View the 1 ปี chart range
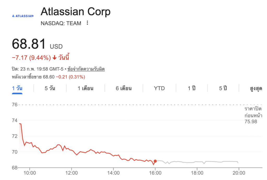This screenshot has height=180, width=267. 192,88
